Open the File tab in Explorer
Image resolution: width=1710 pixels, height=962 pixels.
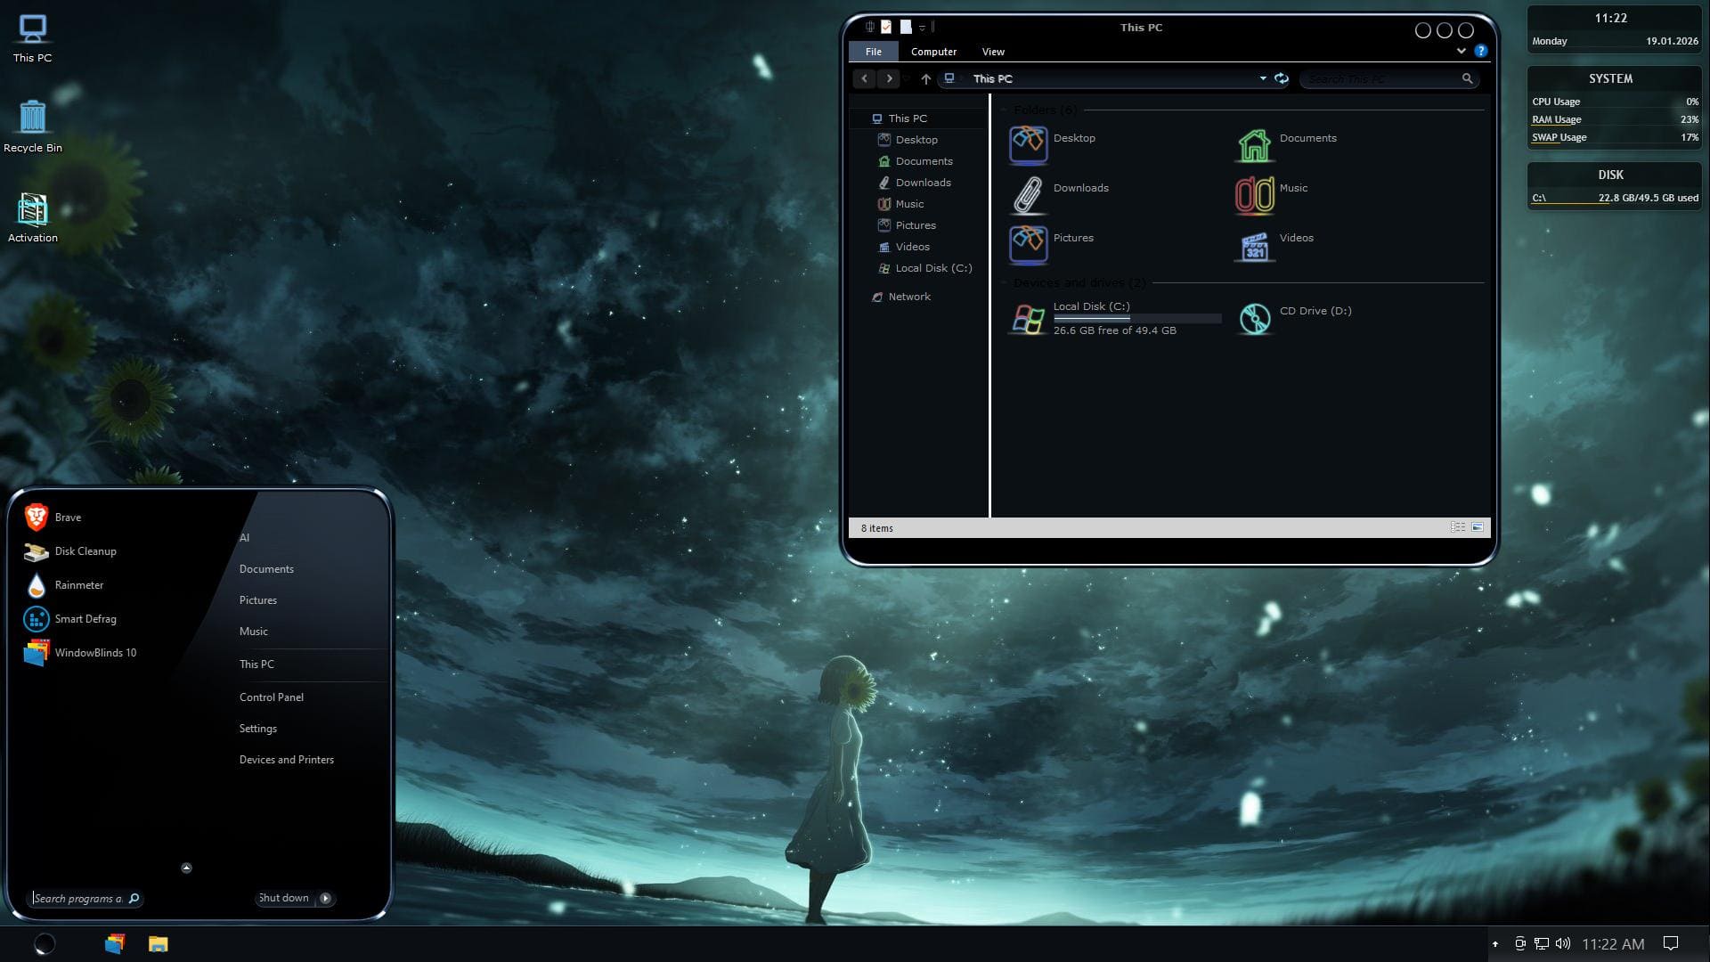click(x=874, y=52)
